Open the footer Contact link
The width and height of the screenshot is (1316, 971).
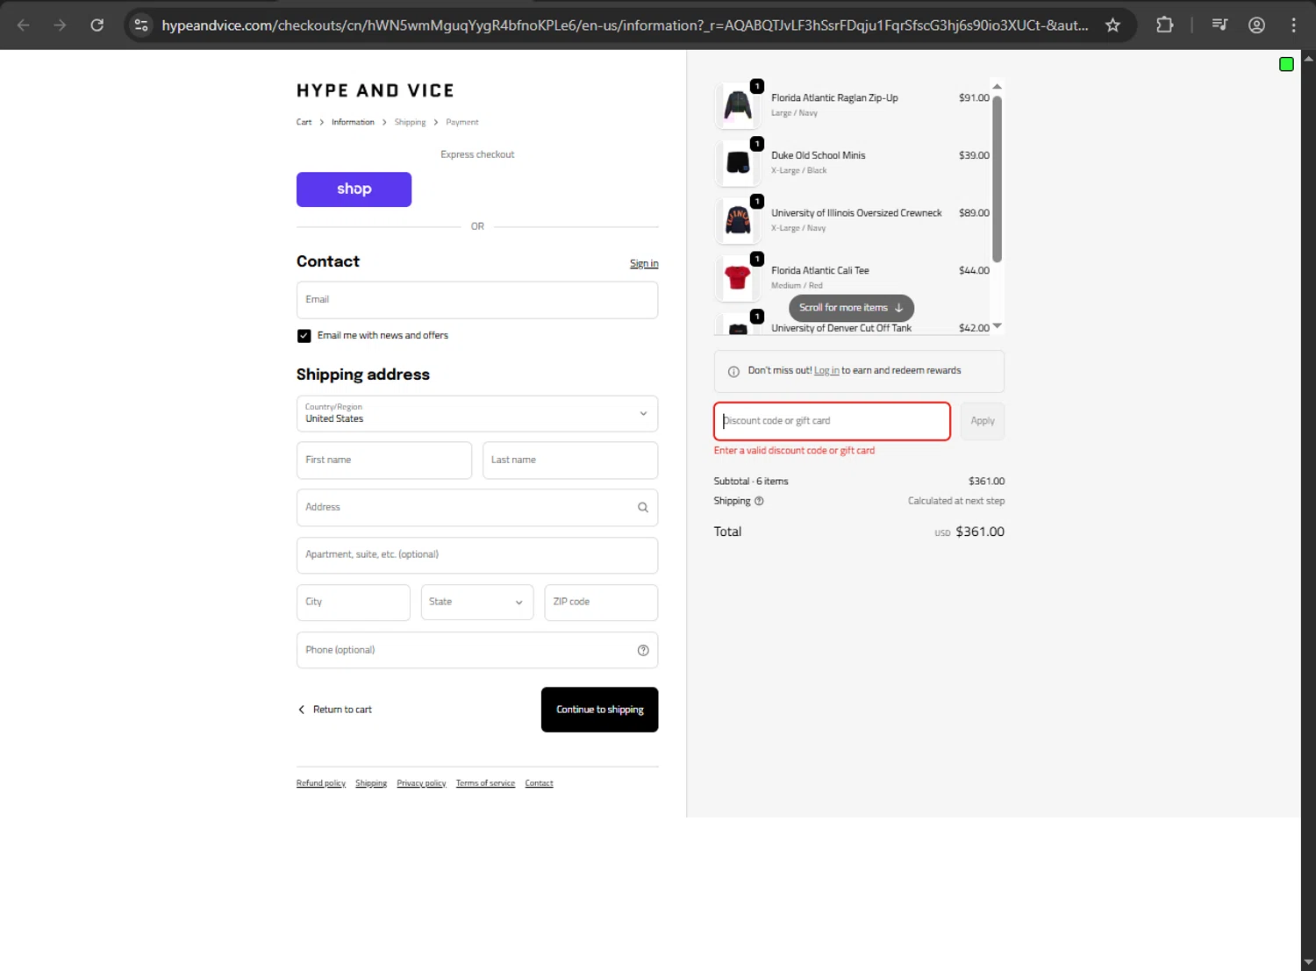(x=539, y=783)
